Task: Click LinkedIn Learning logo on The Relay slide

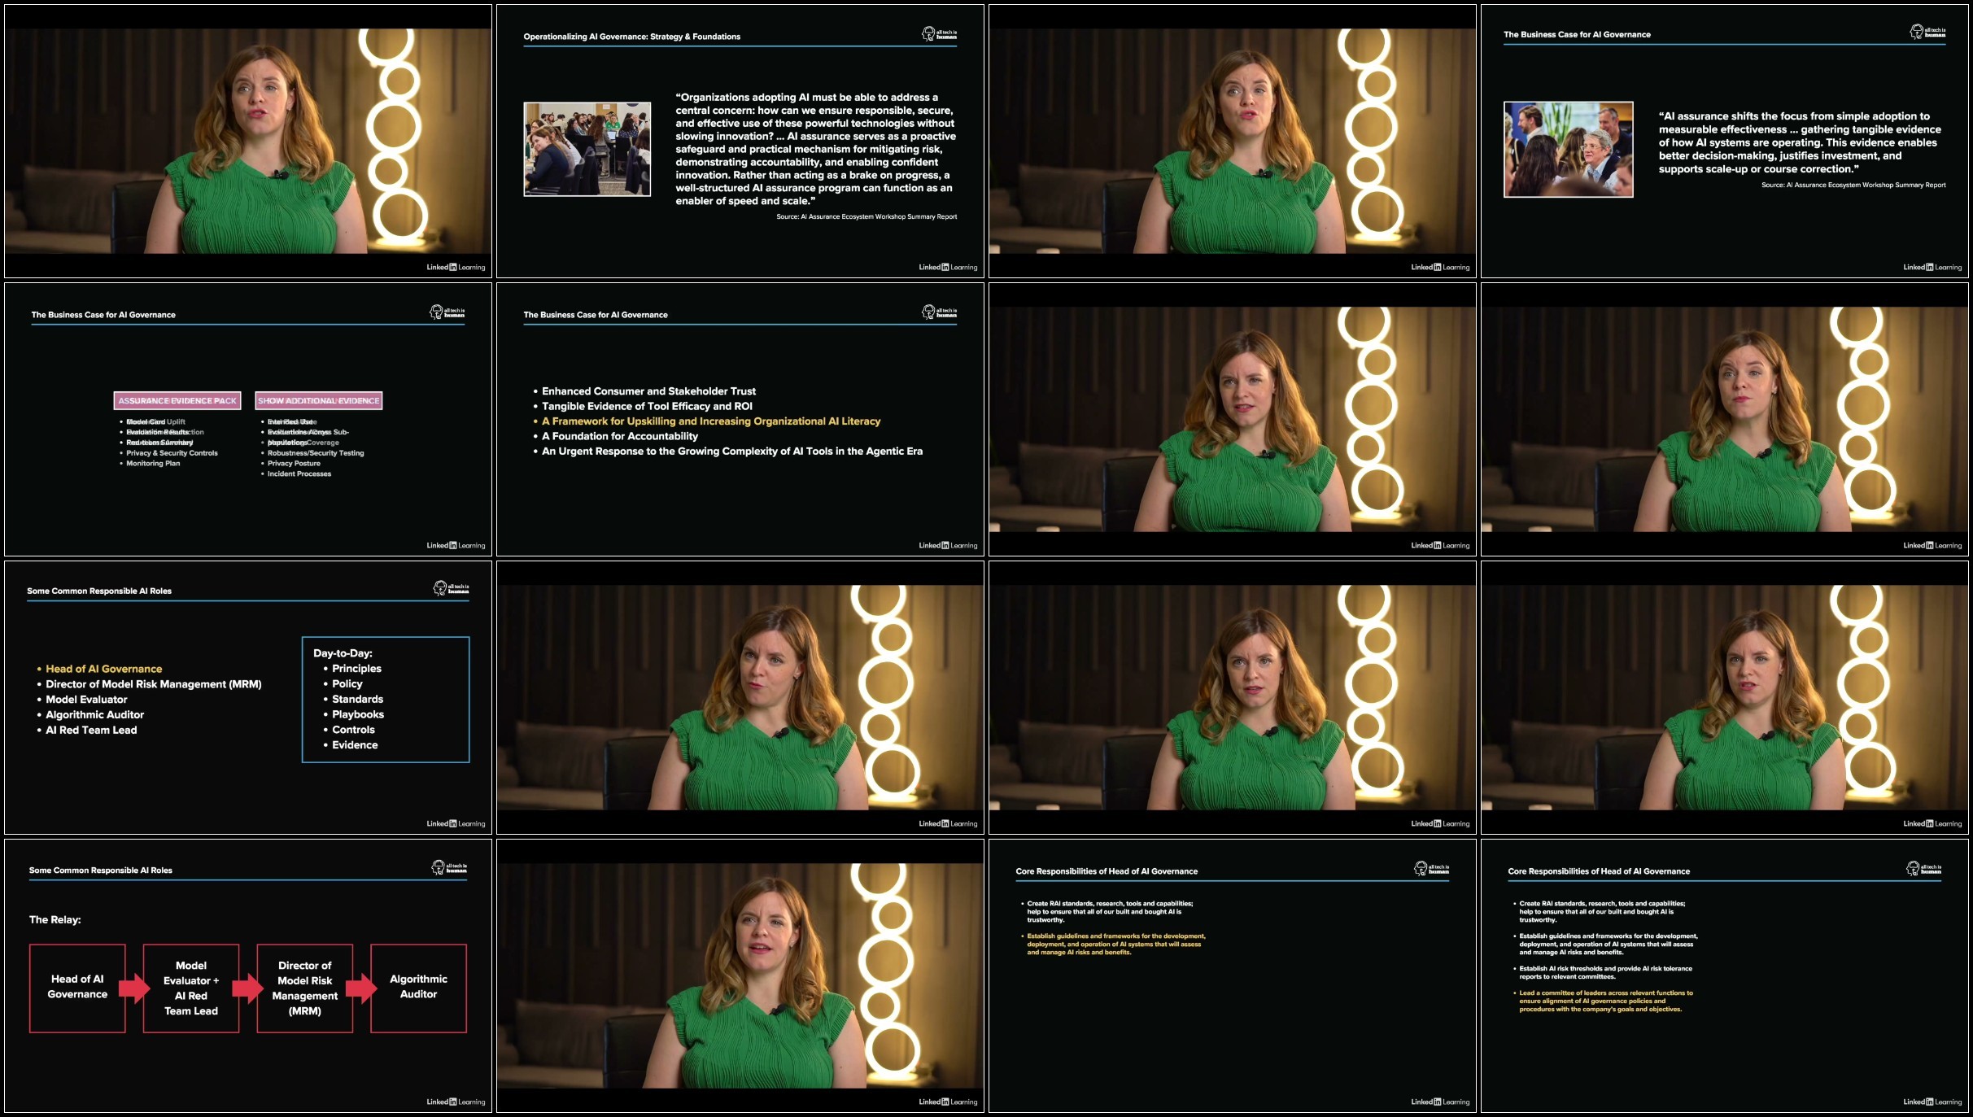Action: coord(456,1102)
